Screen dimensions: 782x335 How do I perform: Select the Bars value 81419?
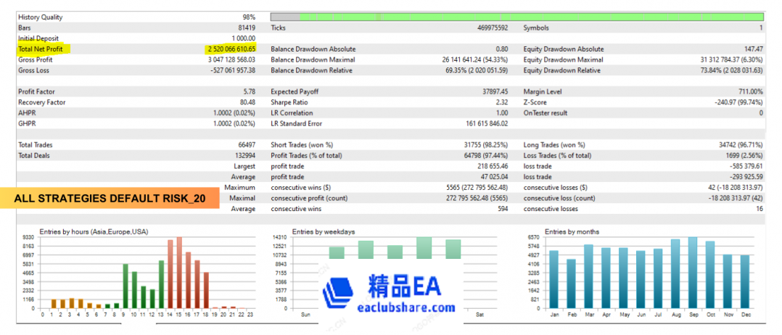247,28
